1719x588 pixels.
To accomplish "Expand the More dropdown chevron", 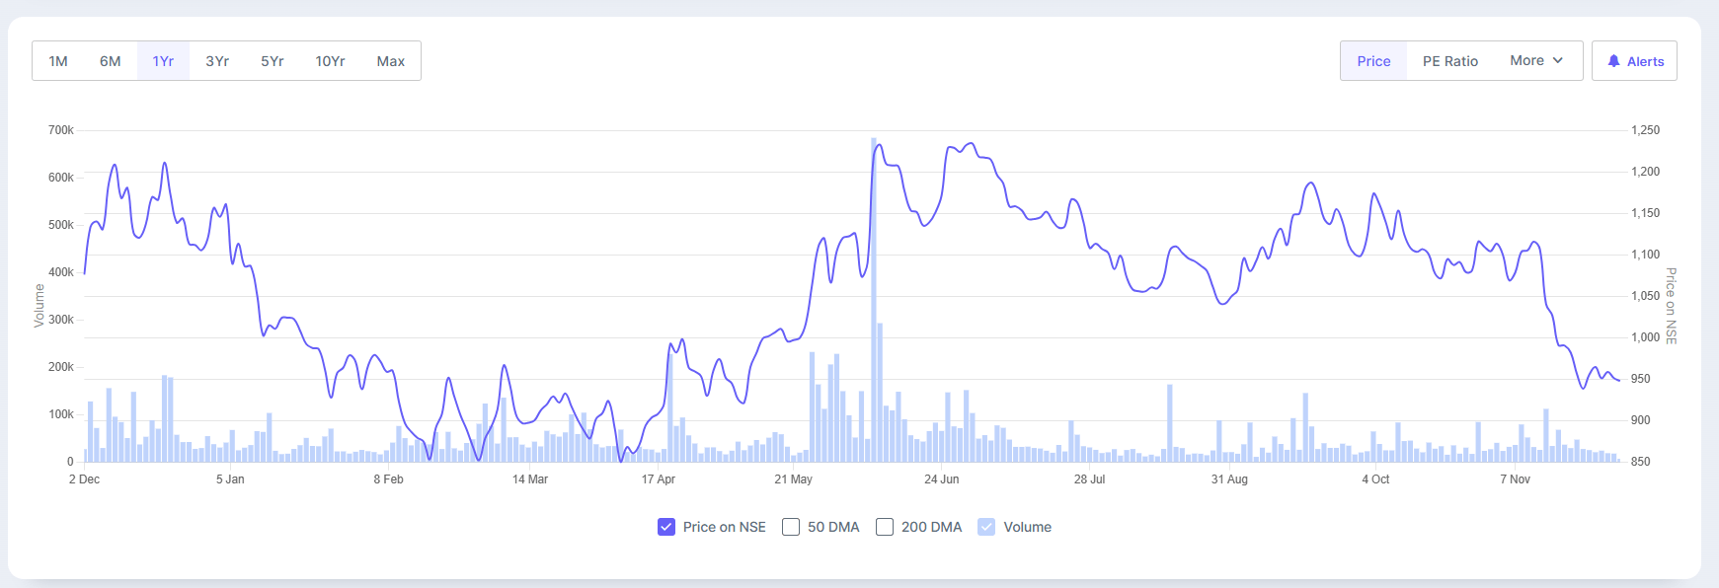I will [1558, 61].
